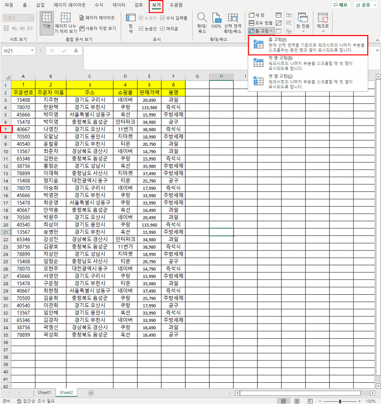Collapse the ribbon with the chevron

(x=377, y=40)
